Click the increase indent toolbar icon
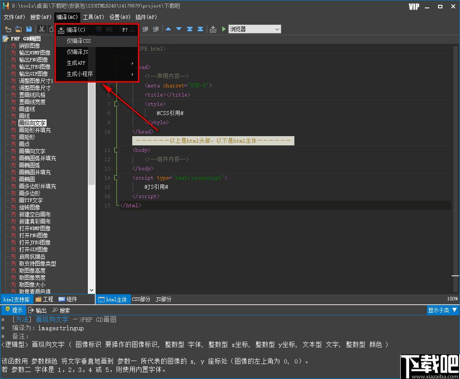This screenshot has width=460, height=379. coord(145,29)
